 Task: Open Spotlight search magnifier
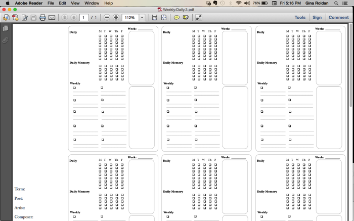(x=336, y=3)
